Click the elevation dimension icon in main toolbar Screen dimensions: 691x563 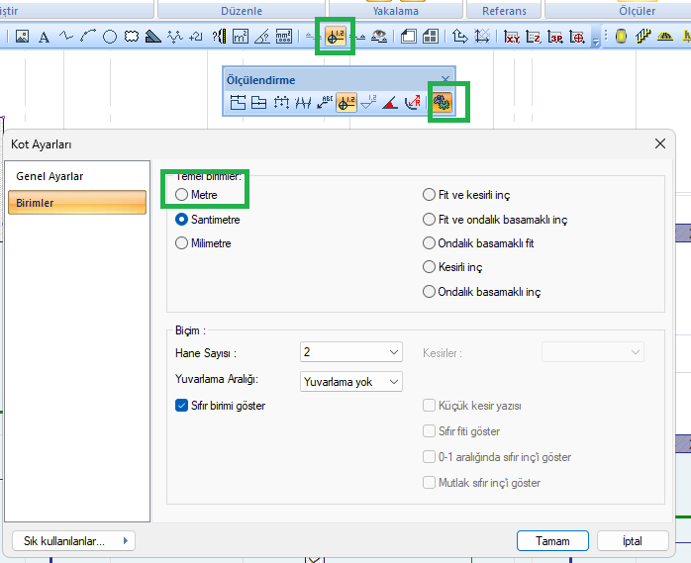point(336,37)
